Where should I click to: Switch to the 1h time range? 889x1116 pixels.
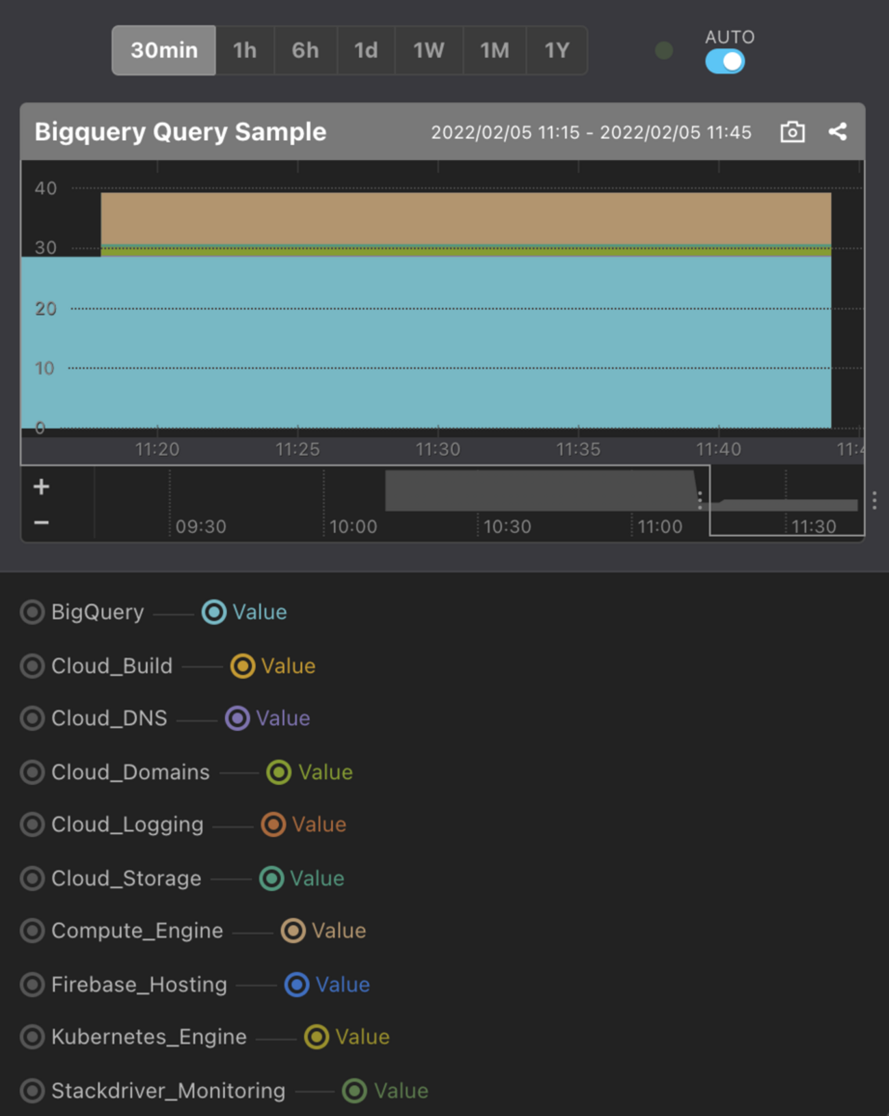point(245,51)
